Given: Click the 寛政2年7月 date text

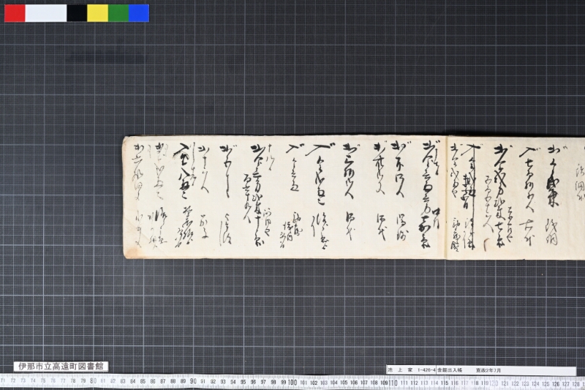Looking at the screenshot, I should [x=488, y=370].
